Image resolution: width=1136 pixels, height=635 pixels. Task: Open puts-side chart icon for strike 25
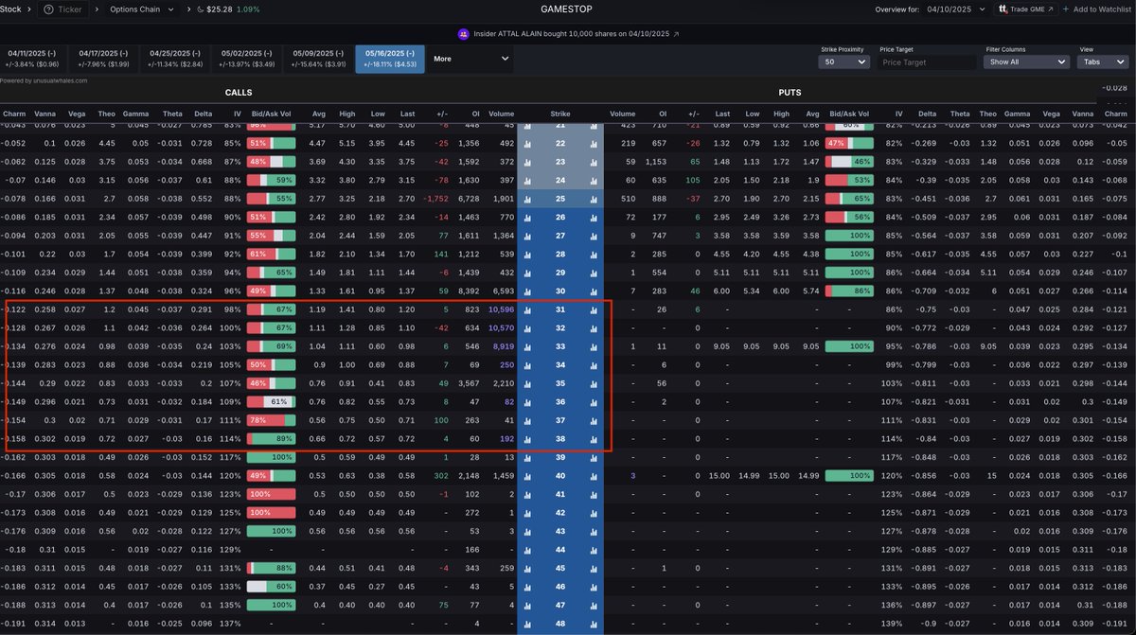(594, 199)
